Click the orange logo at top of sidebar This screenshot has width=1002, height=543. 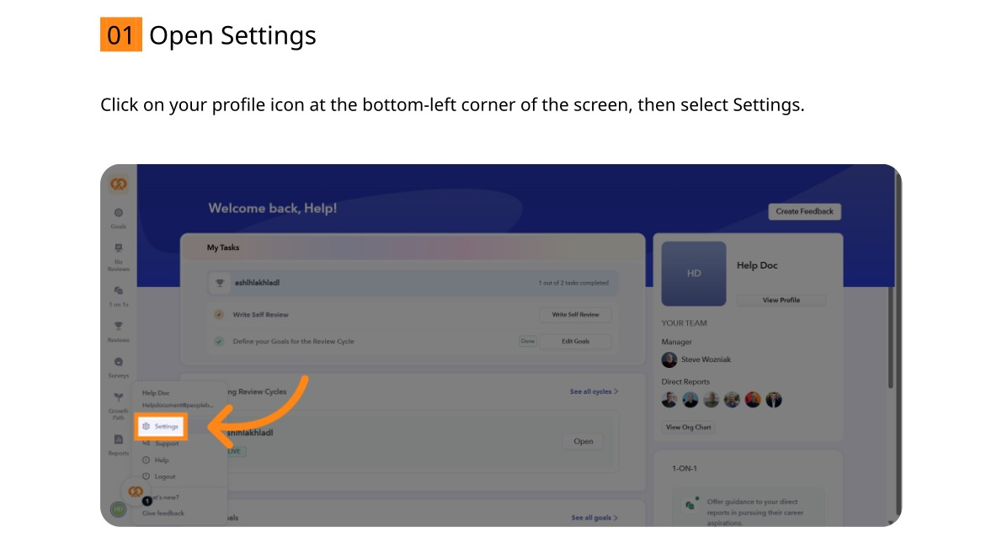tap(118, 184)
